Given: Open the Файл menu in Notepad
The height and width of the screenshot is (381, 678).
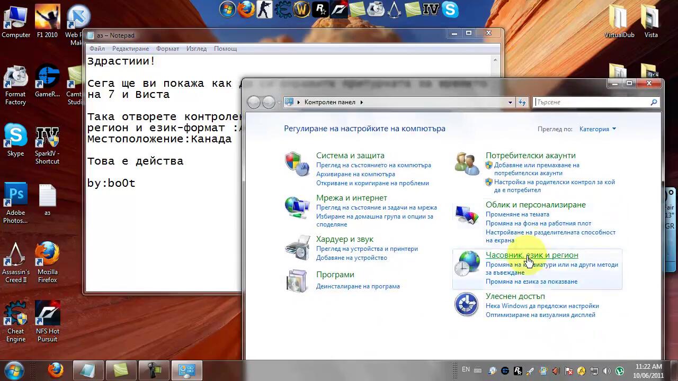Looking at the screenshot, I should coord(97,49).
